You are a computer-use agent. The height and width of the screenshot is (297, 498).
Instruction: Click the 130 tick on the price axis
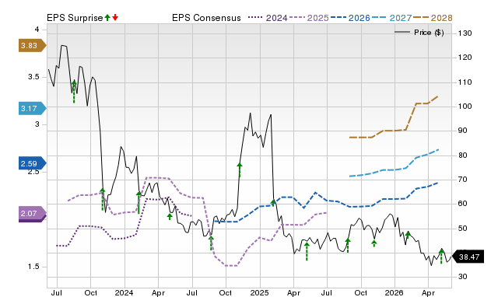coord(465,33)
